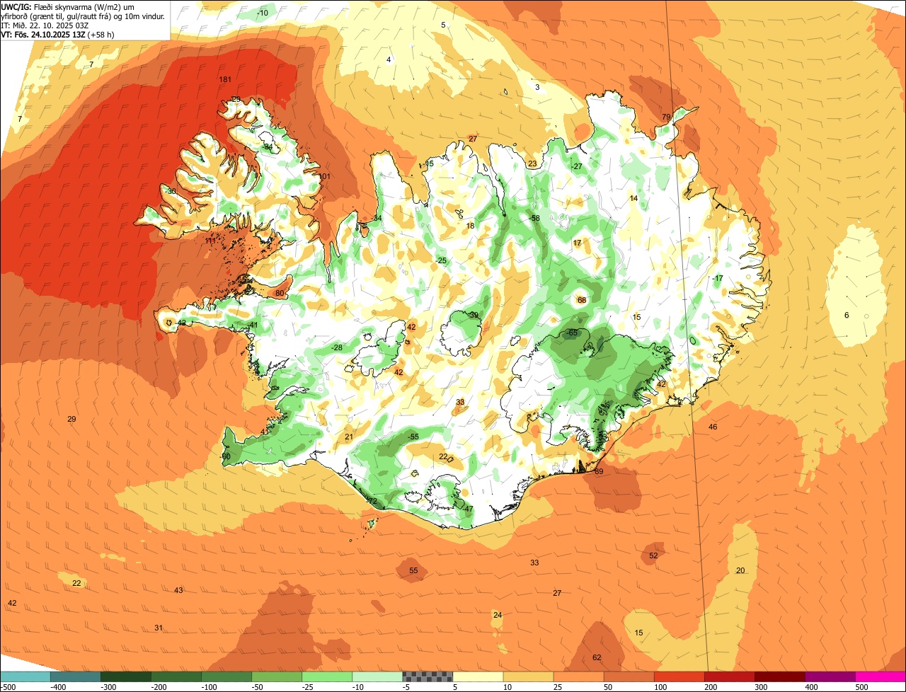Click the orange 25 to 50 swatch
Image resolution: width=906 pixels, height=692 pixels.
[x=578, y=676]
